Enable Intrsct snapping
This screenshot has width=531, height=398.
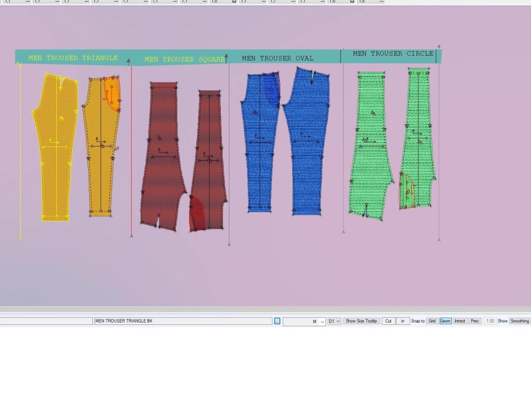tap(460, 321)
